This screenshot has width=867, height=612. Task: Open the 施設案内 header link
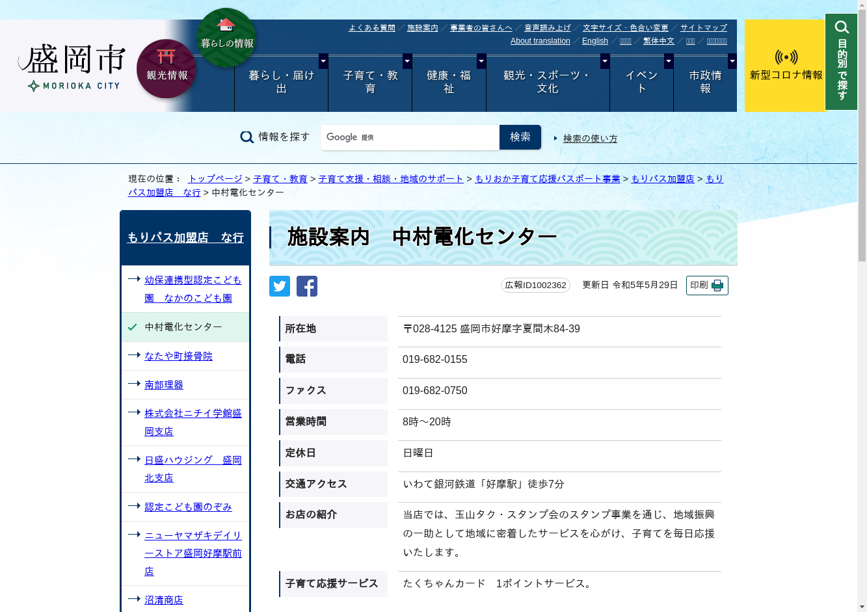click(x=423, y=28)
